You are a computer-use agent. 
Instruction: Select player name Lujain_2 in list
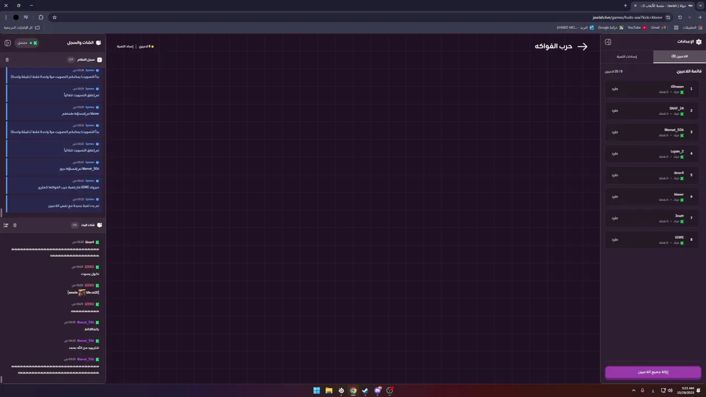pos(677,151)
